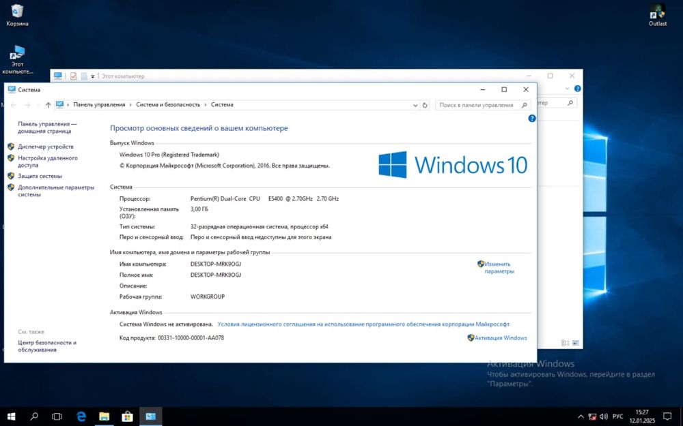Expand the address bar history dropdown

(x=415, y=105)
